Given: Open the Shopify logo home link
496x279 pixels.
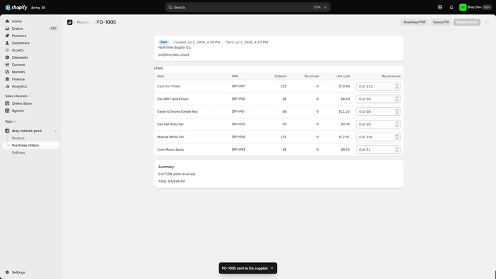Looking at the screenshot, I should pos(16,7).
